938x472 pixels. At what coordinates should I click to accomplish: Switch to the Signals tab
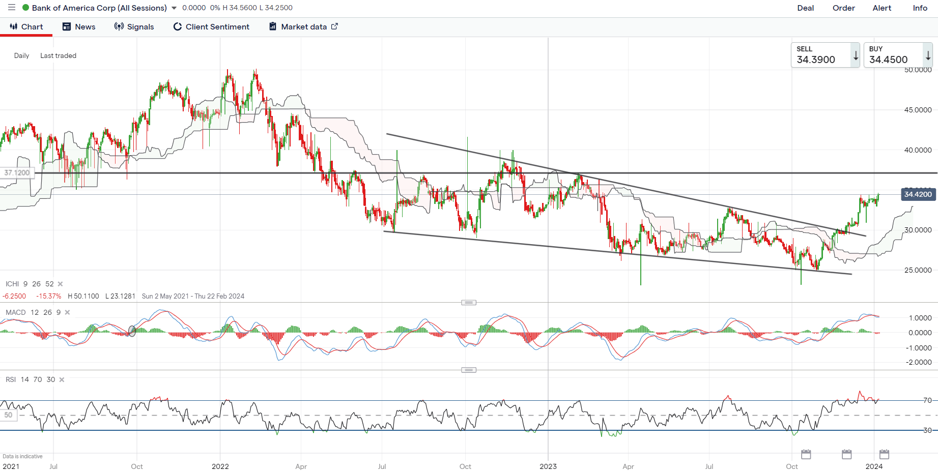click(x=134, y=27)
